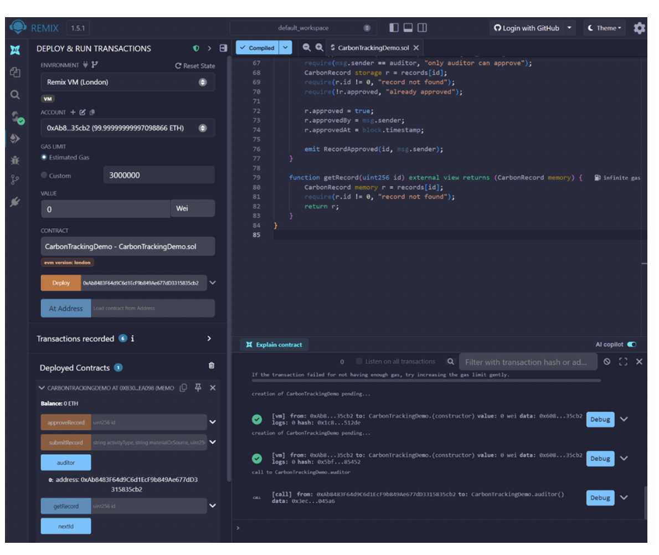The width and height of the screenshot is (659, 555).
Task: Click the terminal search magnifier icon
Action: 451,362
